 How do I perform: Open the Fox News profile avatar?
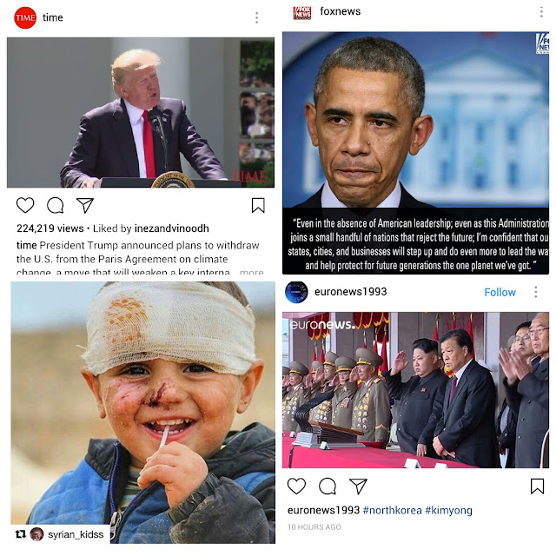click(301, 12)
